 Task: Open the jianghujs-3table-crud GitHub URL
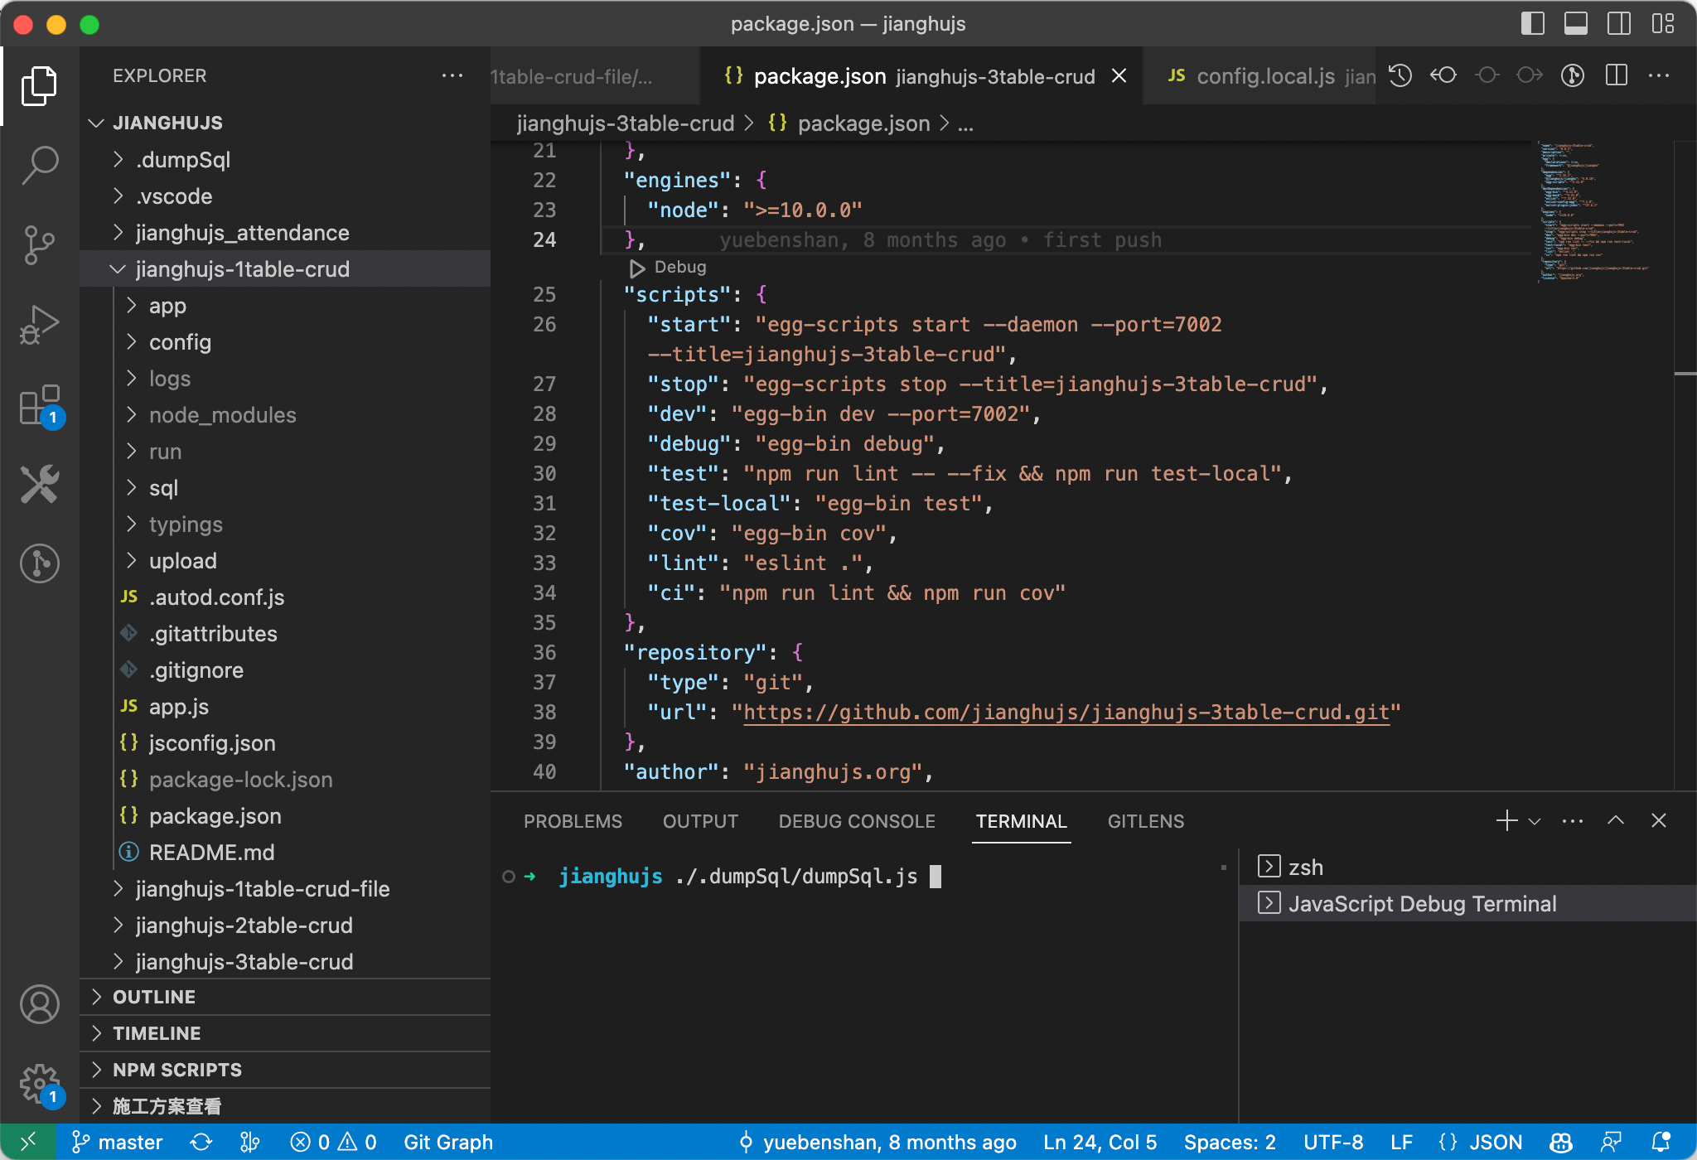coord(1069,712)
